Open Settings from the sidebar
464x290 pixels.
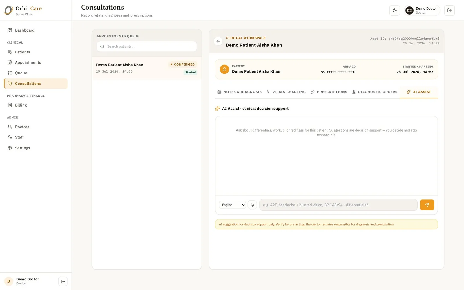coord(36,148)
